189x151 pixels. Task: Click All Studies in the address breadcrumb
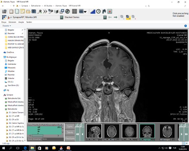(48, 6)
